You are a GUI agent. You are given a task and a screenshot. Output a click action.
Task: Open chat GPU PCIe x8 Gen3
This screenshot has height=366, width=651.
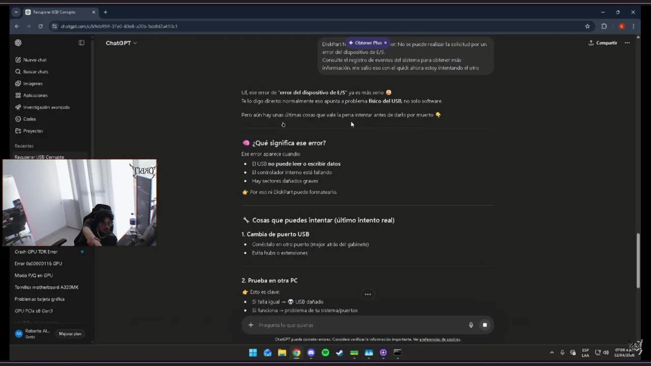tap(34, 311)
